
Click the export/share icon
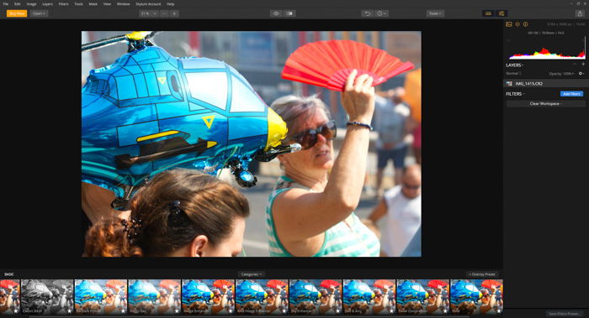(x=579, y=13)
